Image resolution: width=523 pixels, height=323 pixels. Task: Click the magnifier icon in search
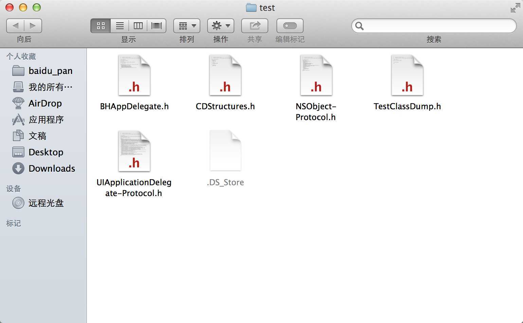click(x=360, y=26)
